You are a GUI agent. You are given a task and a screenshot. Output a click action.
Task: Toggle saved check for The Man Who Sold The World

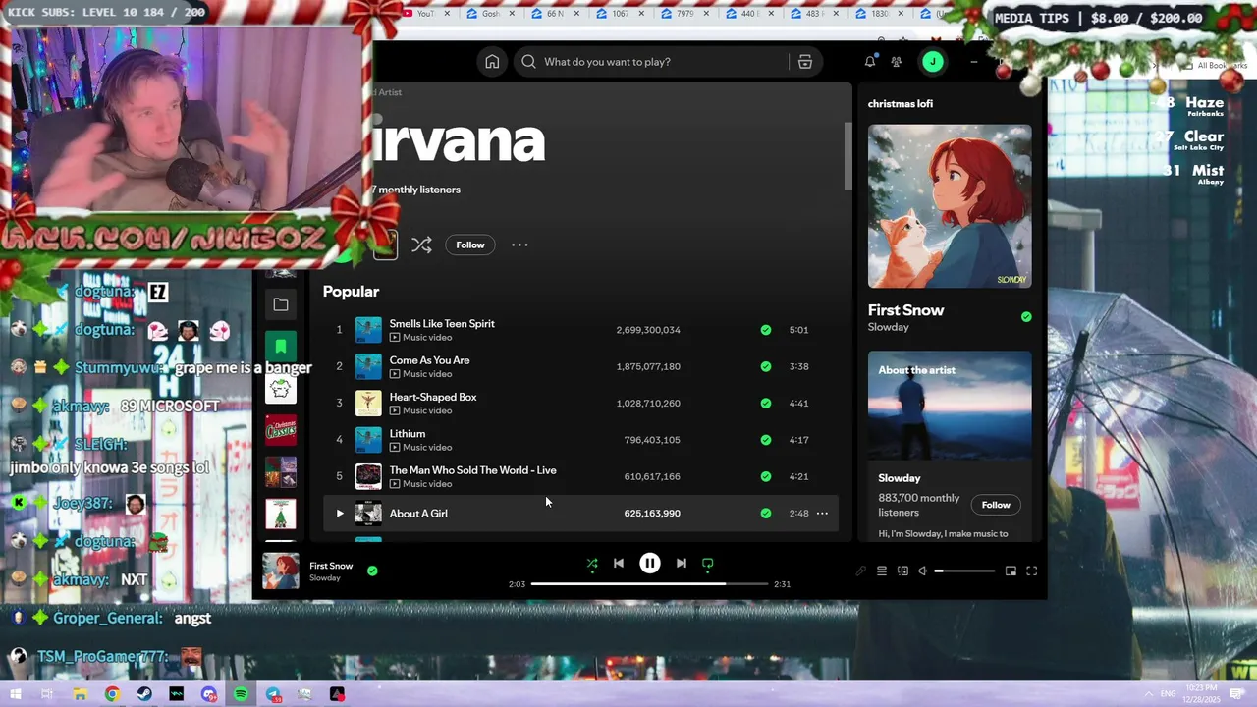(x=766, y=476)
